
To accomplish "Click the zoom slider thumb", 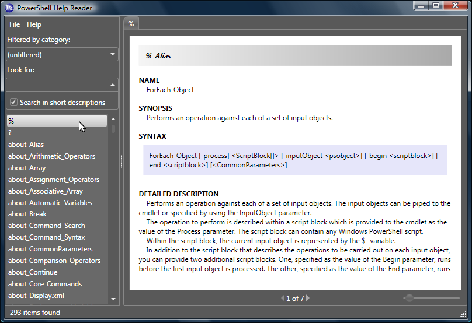I will click(409, 298).
